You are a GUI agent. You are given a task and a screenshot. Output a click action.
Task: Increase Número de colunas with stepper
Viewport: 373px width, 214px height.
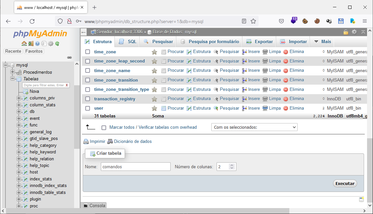pyautogui.click(x=232, y=165)
